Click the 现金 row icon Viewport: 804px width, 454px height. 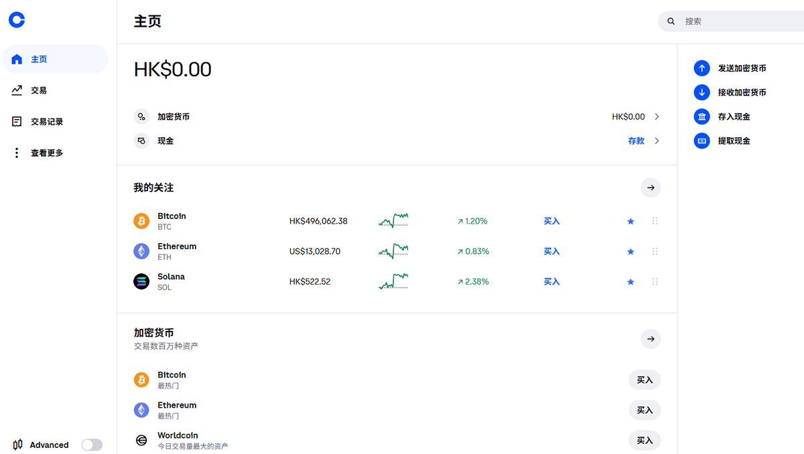coord(141,141)
